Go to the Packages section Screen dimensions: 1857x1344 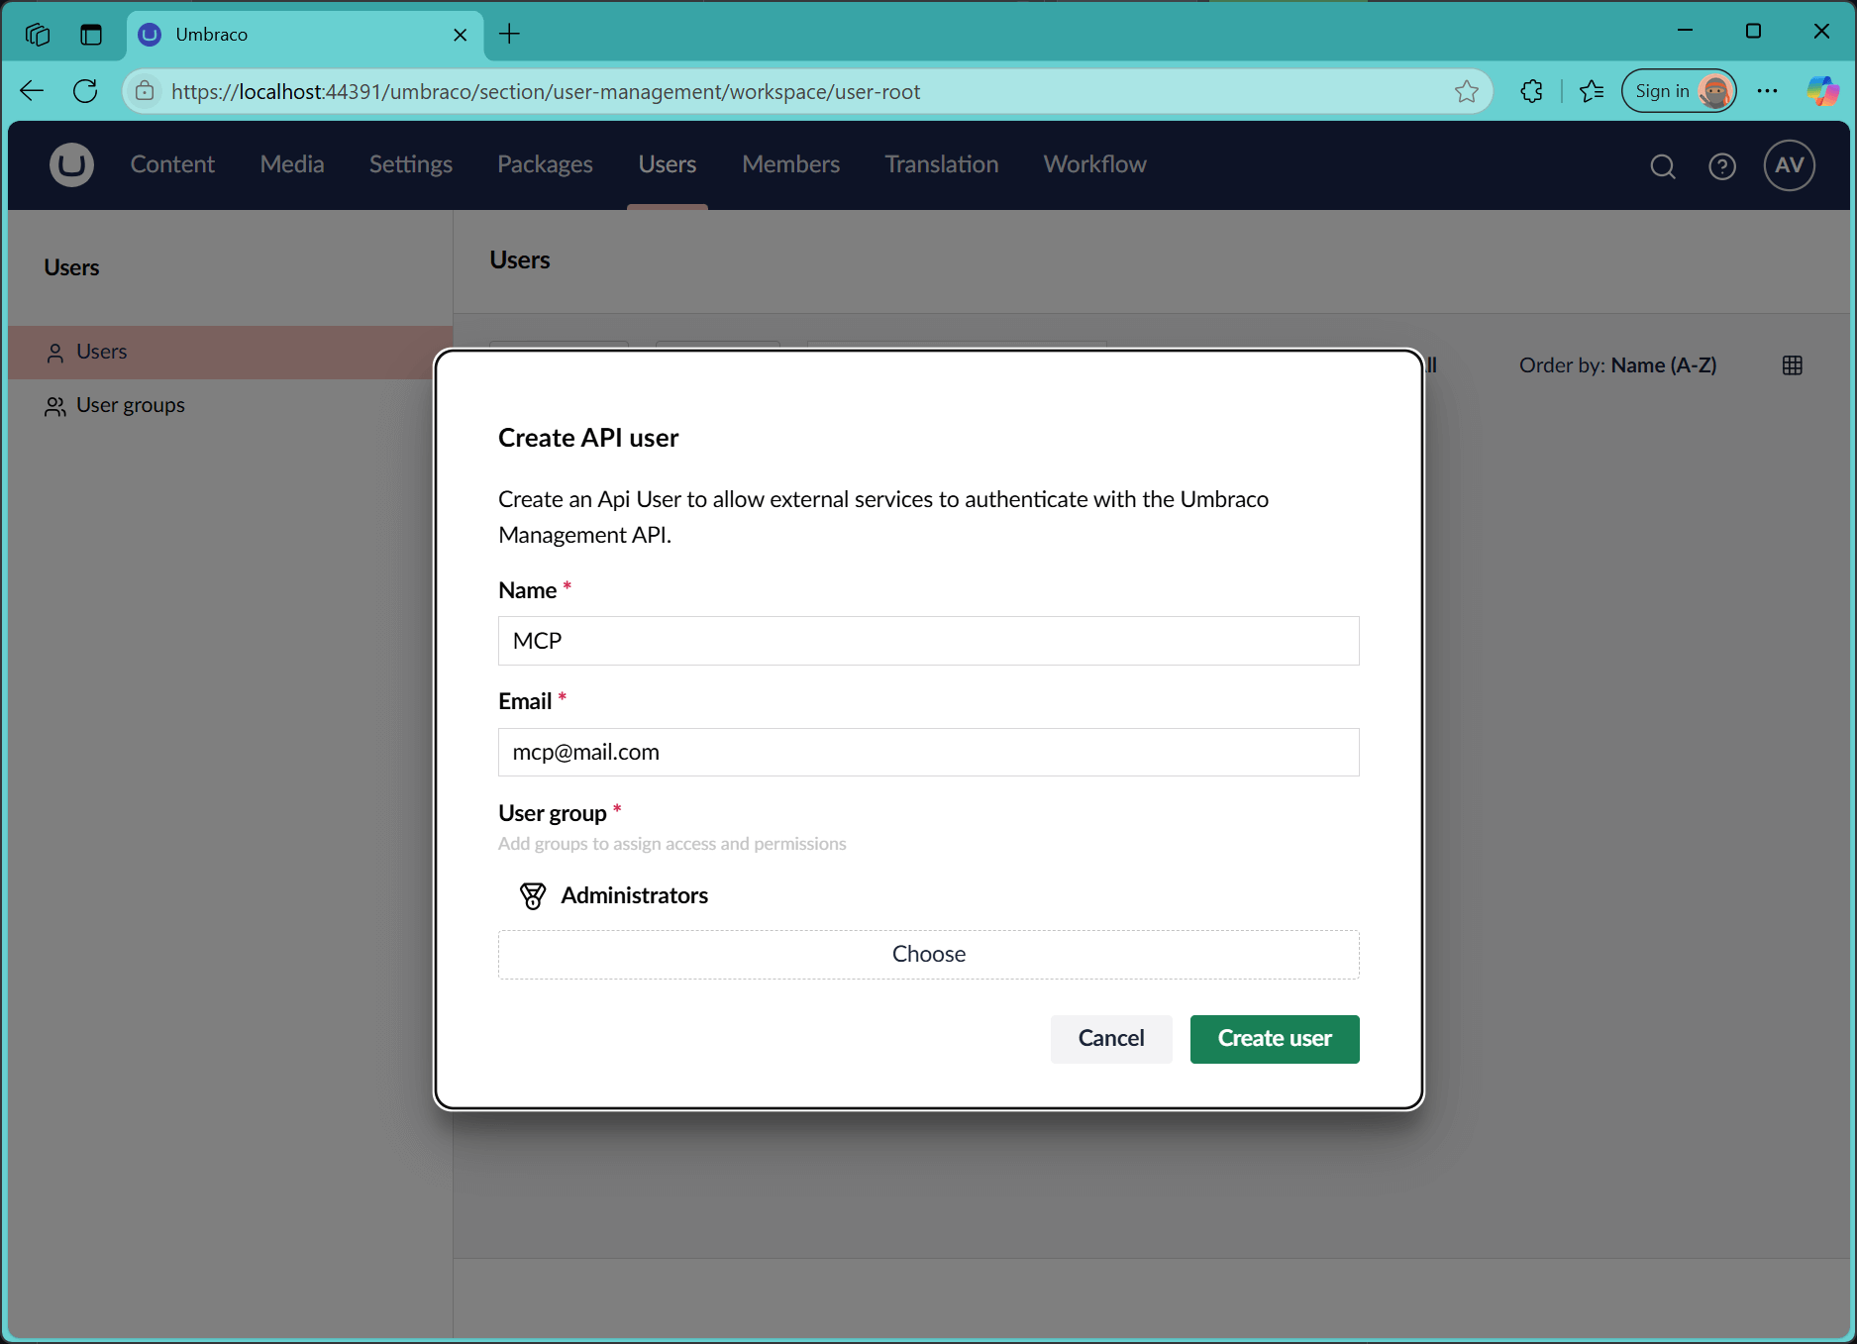pyautogui.click(x=545, y=164)
